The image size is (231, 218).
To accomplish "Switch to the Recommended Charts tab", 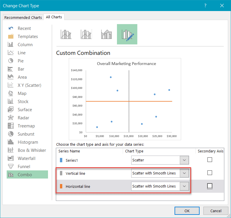I will [23, 17].
